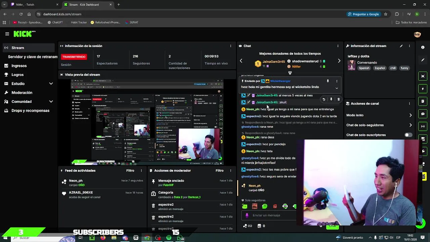Click the info icon in the right sidebar
The height and width of the screenshot is (242, 430).
tap(423, 47)
